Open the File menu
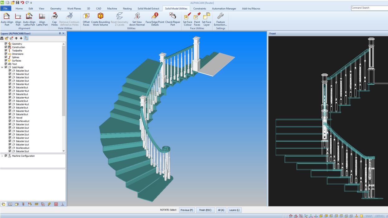 click(x=6, y=8)
